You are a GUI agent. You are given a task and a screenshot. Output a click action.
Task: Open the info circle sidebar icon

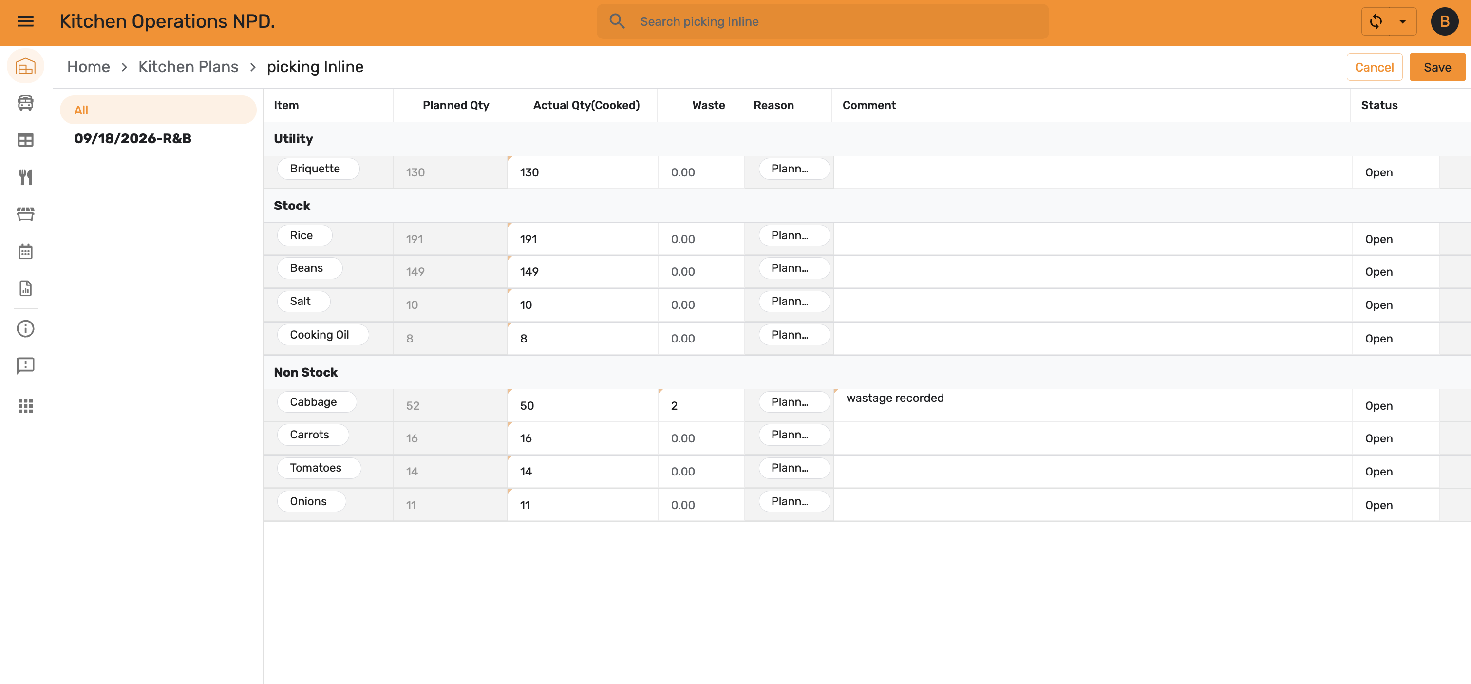(26, 329)
